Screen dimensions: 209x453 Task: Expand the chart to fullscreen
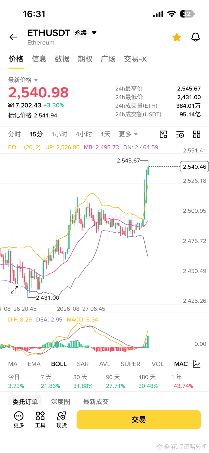[x=14, y=290]
